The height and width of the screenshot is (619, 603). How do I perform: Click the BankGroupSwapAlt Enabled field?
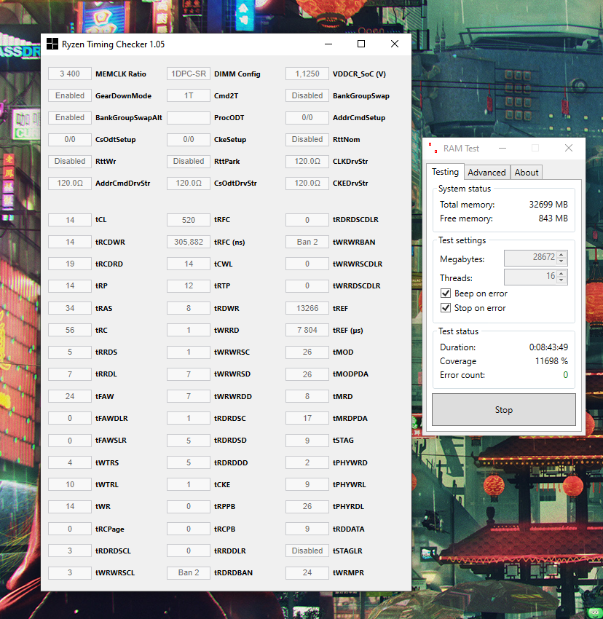(x=70, y=118)
